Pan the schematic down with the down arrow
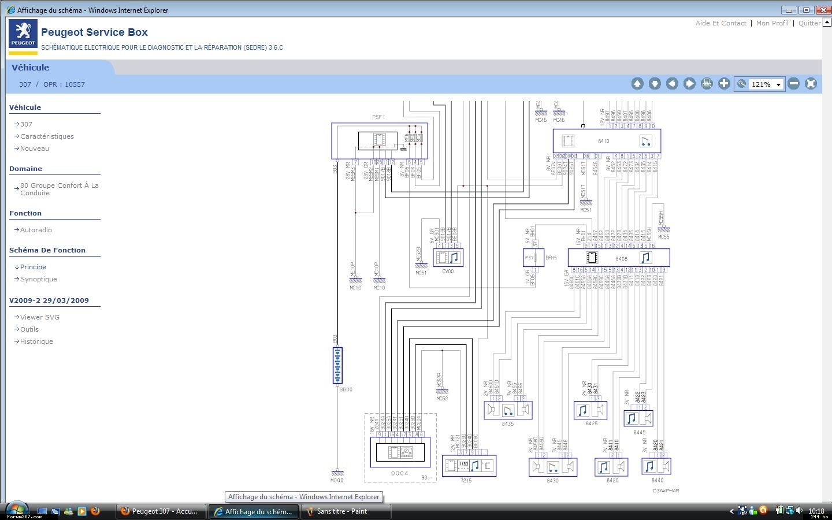Image resolution: width=832 pixels, height=520 pixels. [x=655, y=84]
